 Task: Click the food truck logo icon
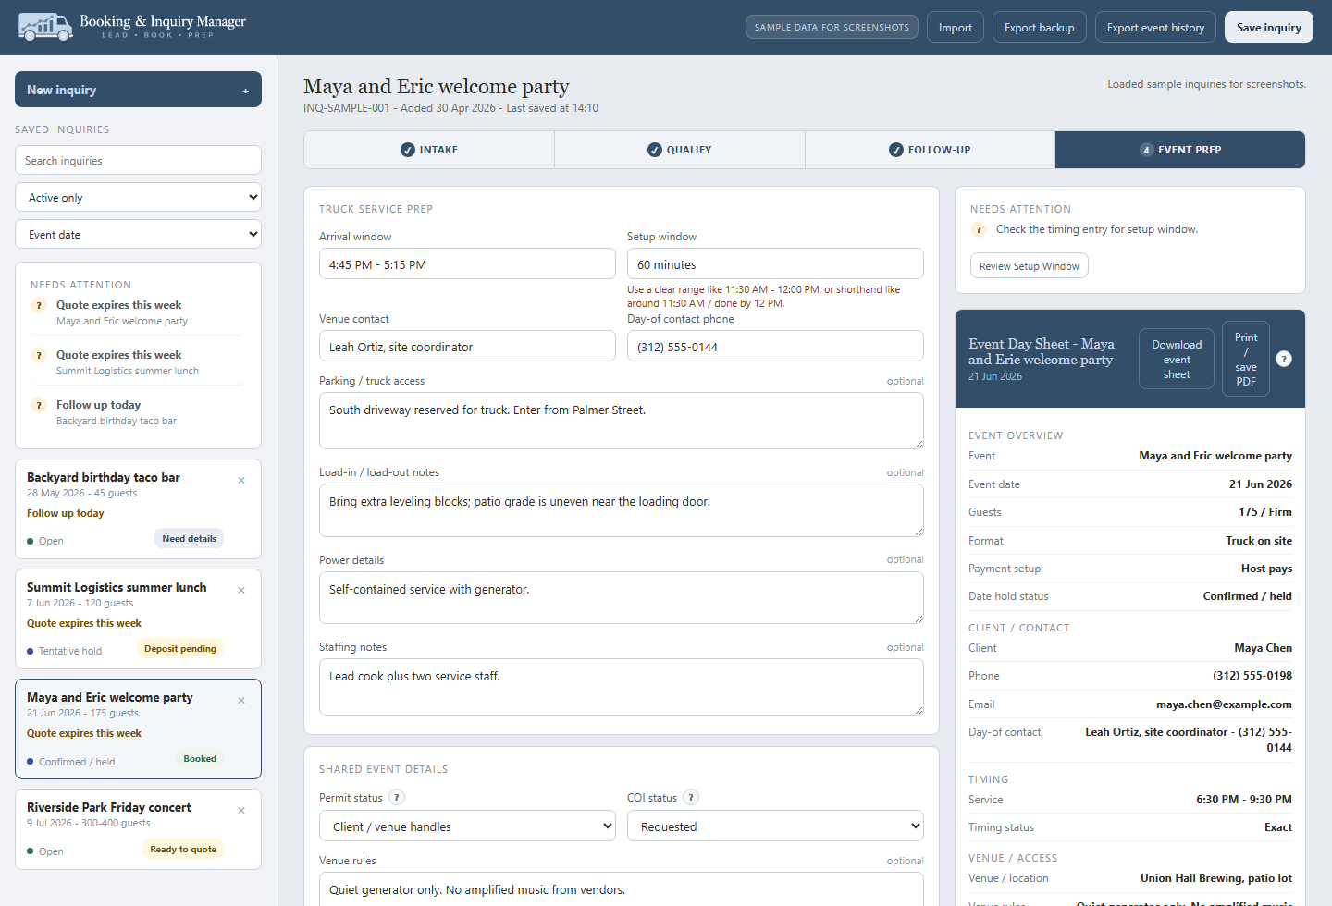pyautogui.click(x=45, y=27)
